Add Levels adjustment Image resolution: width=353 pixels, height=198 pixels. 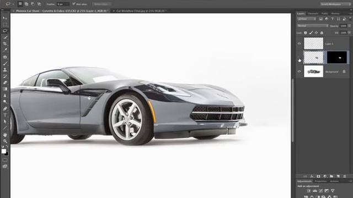coord(315,191)
